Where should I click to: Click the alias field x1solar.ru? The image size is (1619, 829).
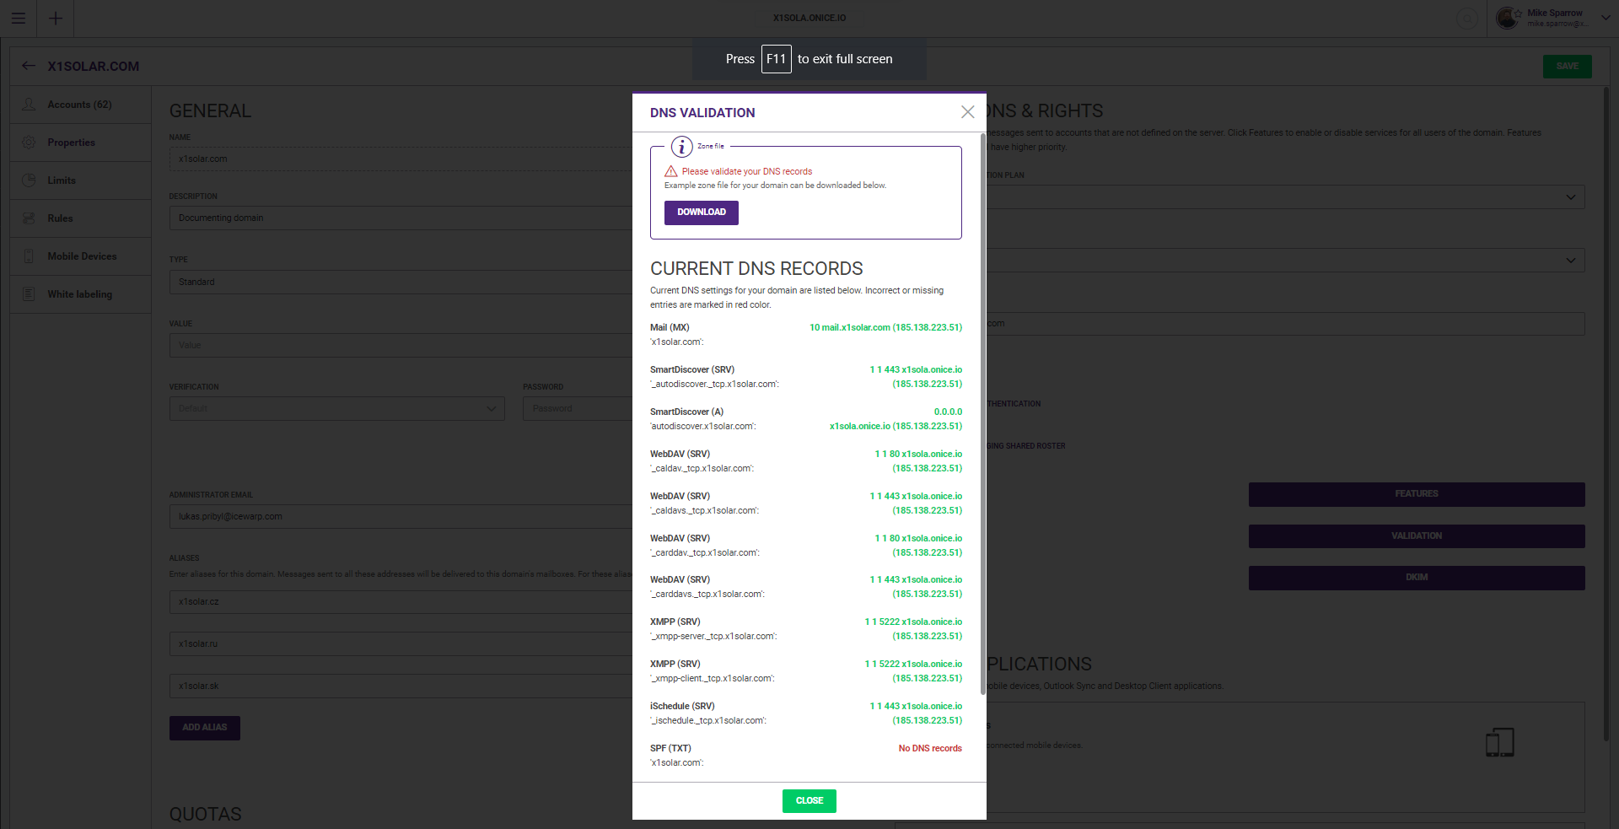tap(401, 643)
